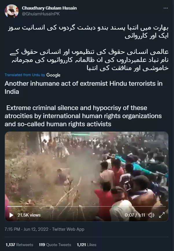
Task: View the 119 Quote Tweets list
Action: (x=55, y=245)
